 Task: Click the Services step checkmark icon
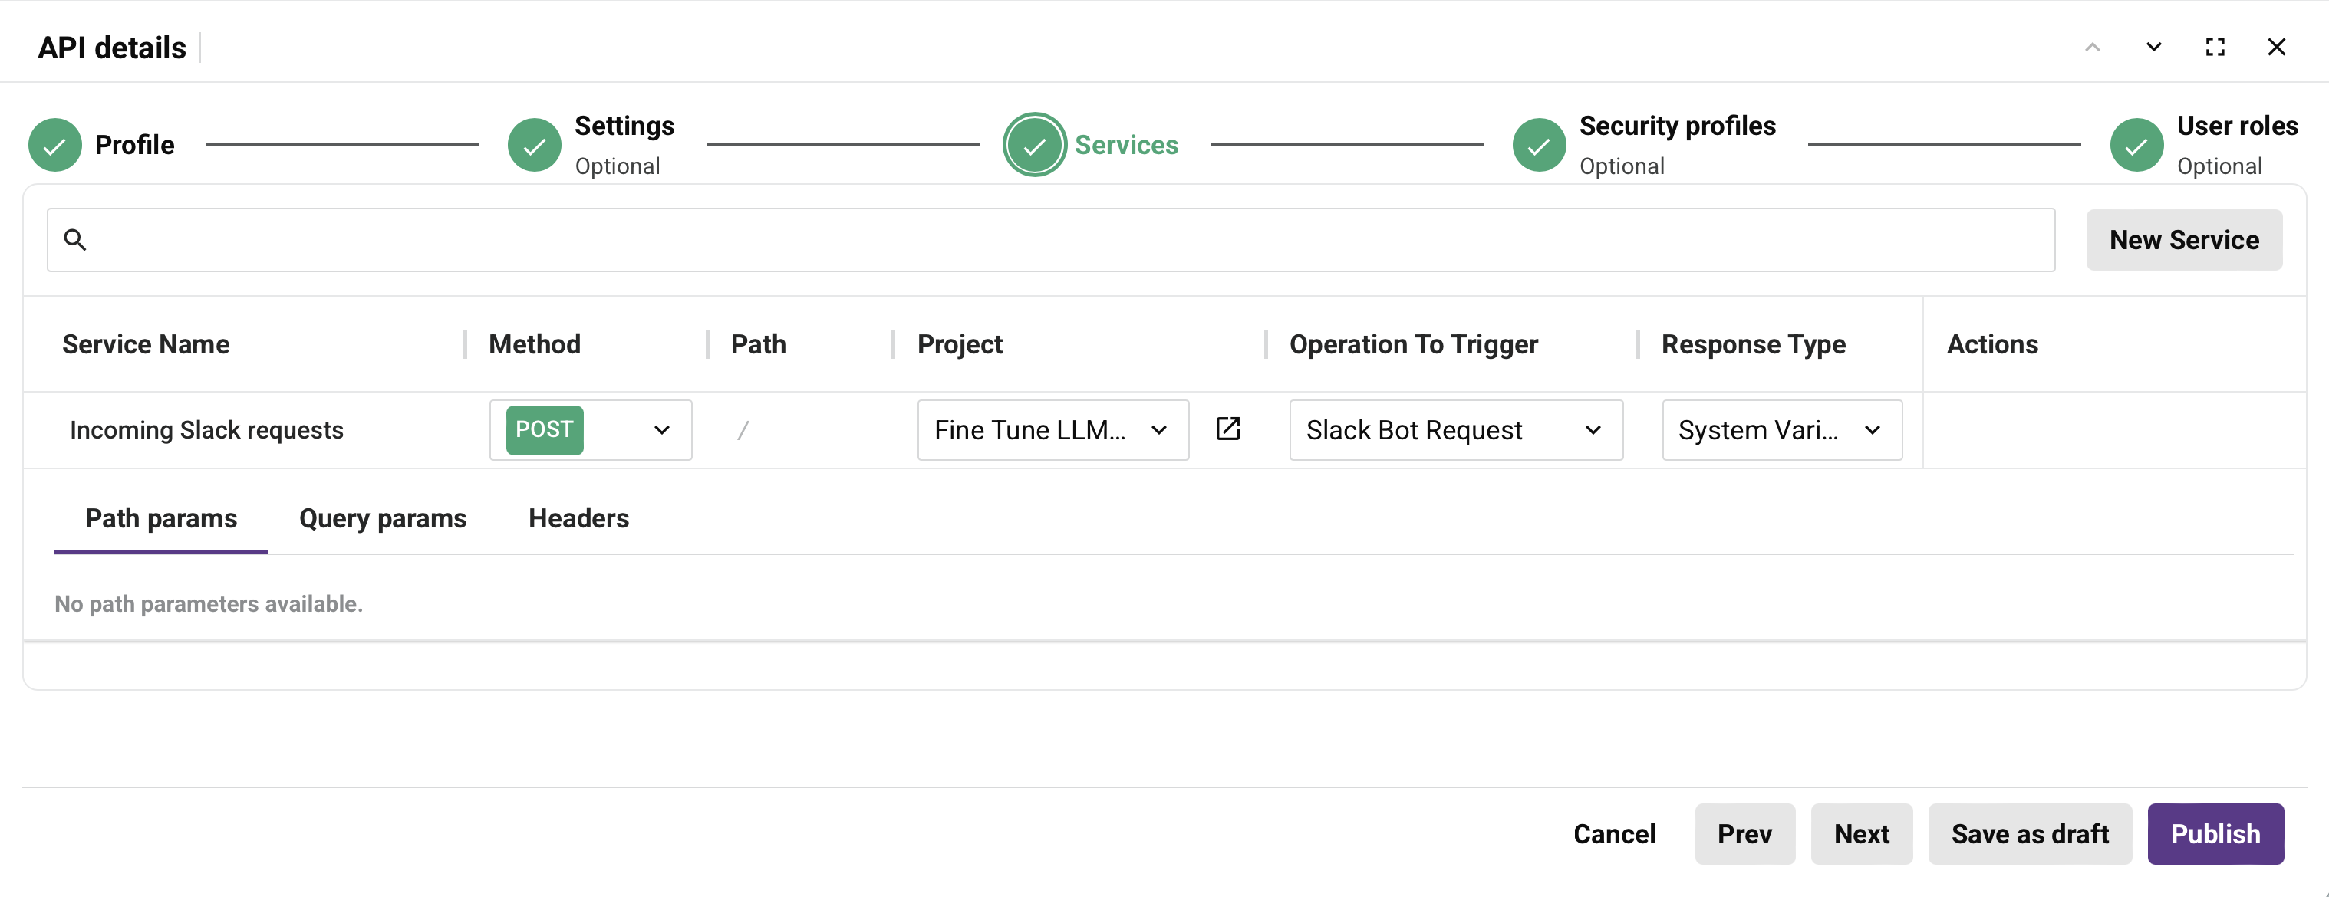pyautogui.click(x=1034, y=145)
